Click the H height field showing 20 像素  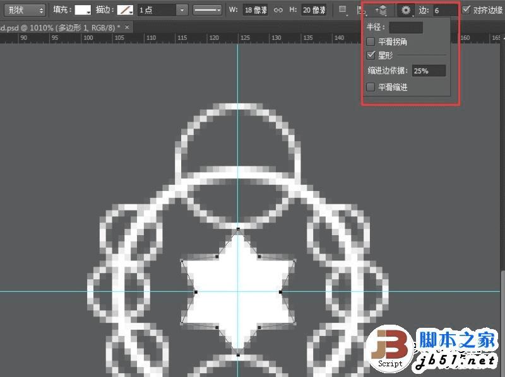tap(314, 10)
